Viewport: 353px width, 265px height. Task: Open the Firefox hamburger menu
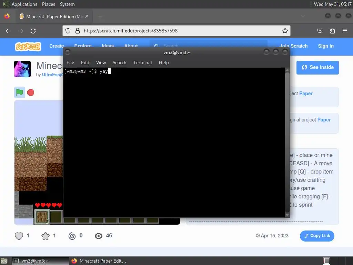(345, 31)
